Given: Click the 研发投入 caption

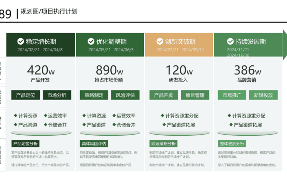Looking at the screenshot, I should pyautogui.click(x=178, y=80).
